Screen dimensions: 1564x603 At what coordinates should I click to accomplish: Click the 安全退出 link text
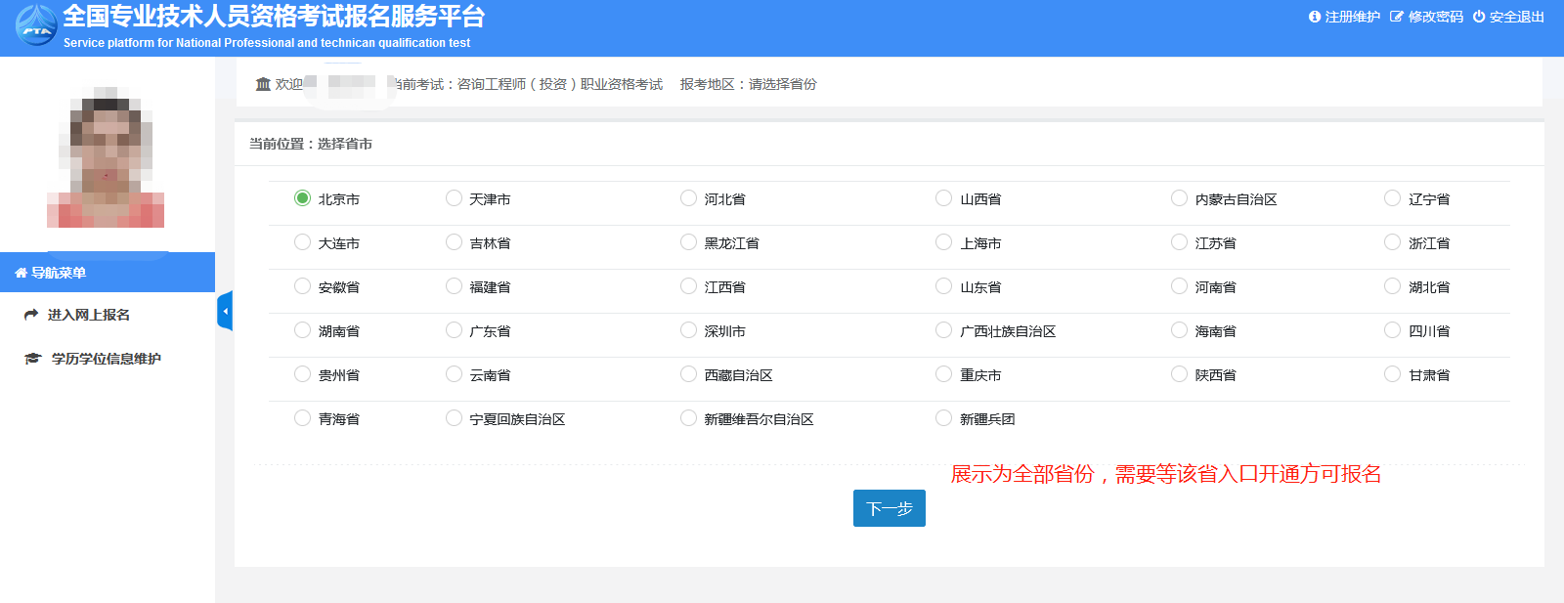point(1516,17)
